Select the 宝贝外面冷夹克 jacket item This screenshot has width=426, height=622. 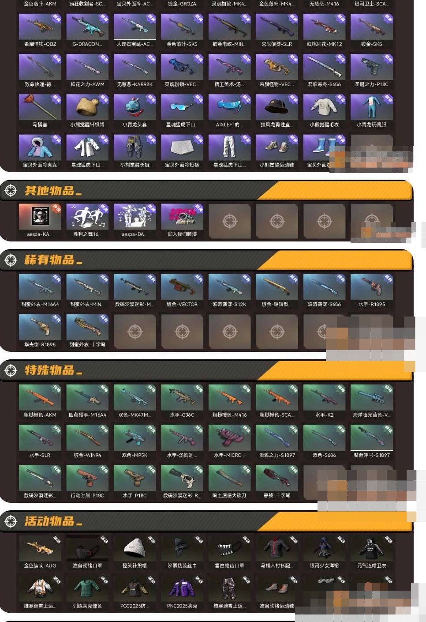click(40, 151)
